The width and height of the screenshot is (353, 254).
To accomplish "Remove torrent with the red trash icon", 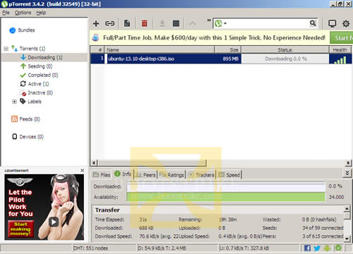I will 144,23.
